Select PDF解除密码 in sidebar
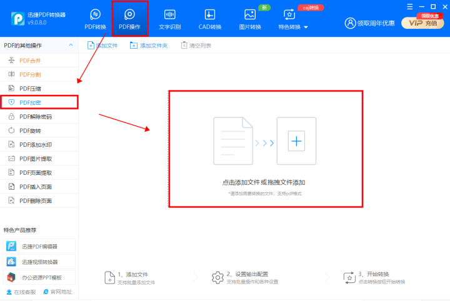Screen dimensions: 450x301 pos(39,117)
